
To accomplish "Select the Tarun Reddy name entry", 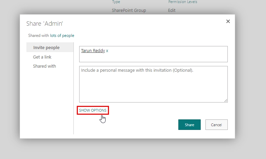I will tap(93, 51).
